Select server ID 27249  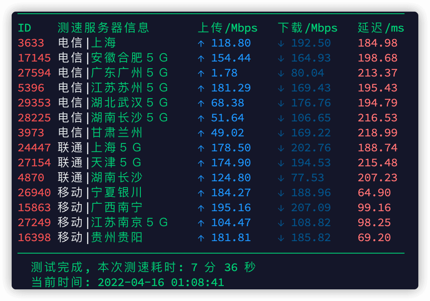point(34,223)
